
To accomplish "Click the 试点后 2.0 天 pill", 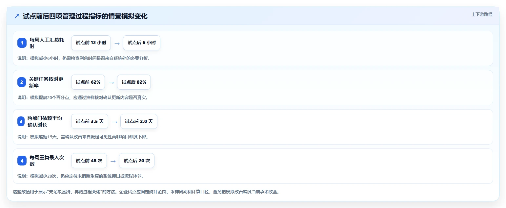I will 139,121.
